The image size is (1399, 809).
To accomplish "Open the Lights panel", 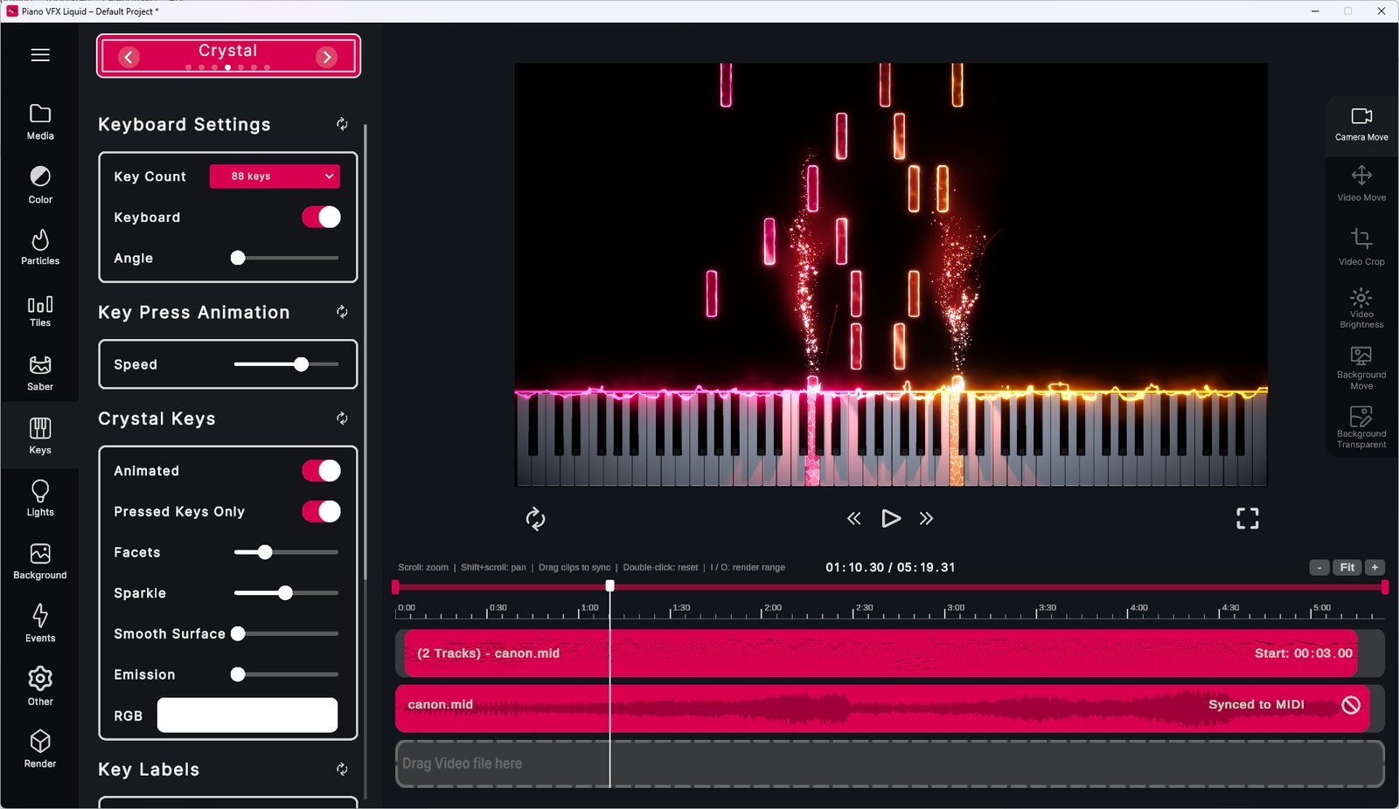I will [40, 499].
